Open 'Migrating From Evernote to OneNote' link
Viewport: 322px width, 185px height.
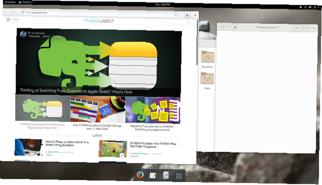click(x=152, y=128)
